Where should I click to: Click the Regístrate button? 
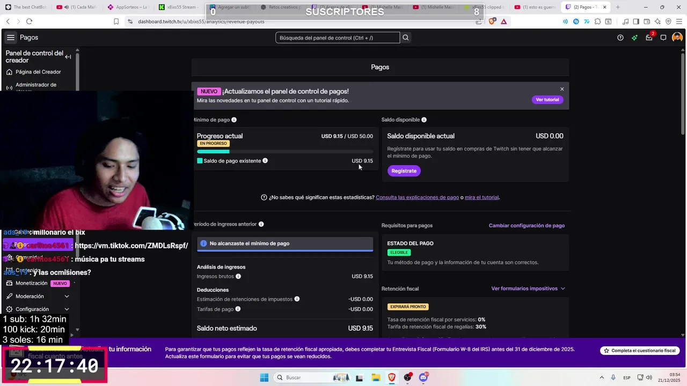pos(404,171)
